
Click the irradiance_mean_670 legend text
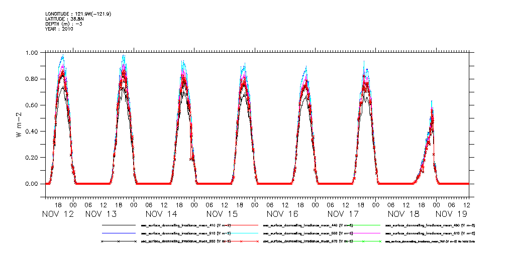(308, 241)
